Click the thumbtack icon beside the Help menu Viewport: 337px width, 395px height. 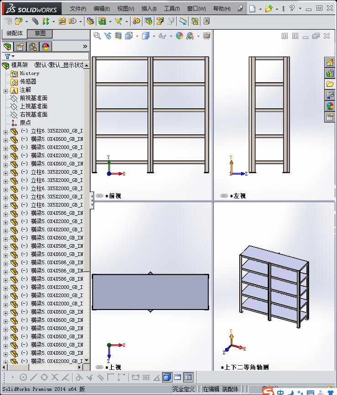click(240, 9)
